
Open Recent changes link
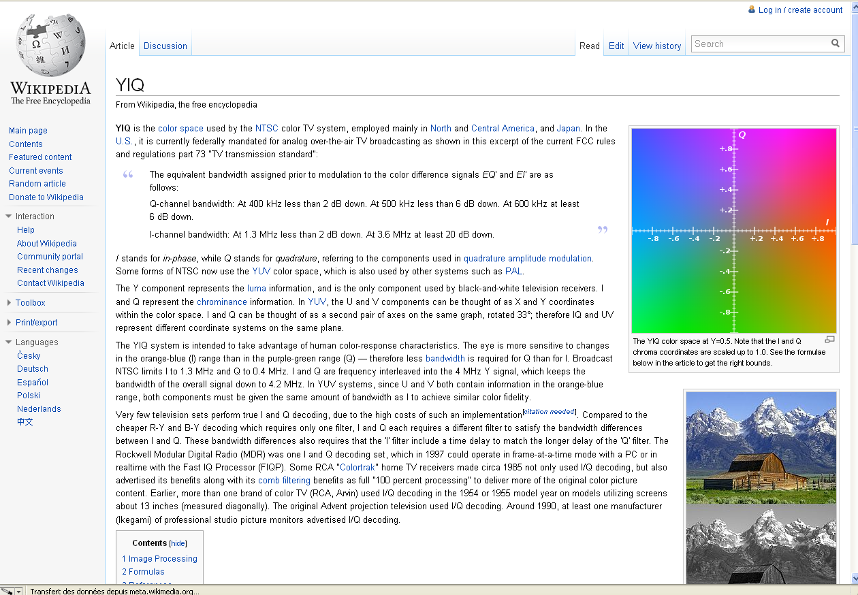[x=48, y=270]
